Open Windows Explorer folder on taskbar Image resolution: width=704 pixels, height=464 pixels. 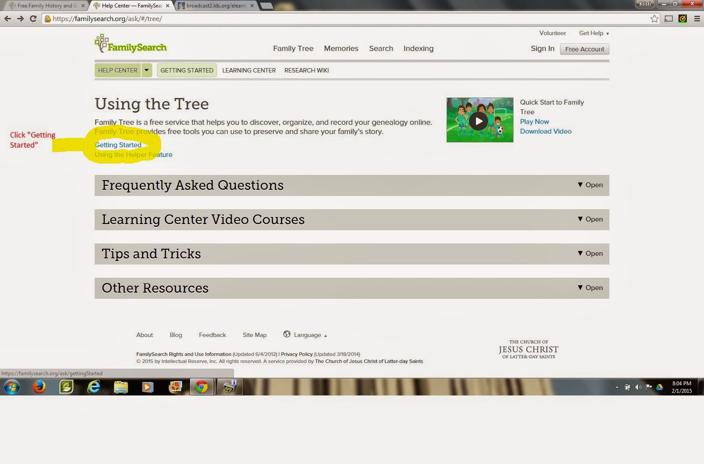pyautogui.click(x=121, y=387)
